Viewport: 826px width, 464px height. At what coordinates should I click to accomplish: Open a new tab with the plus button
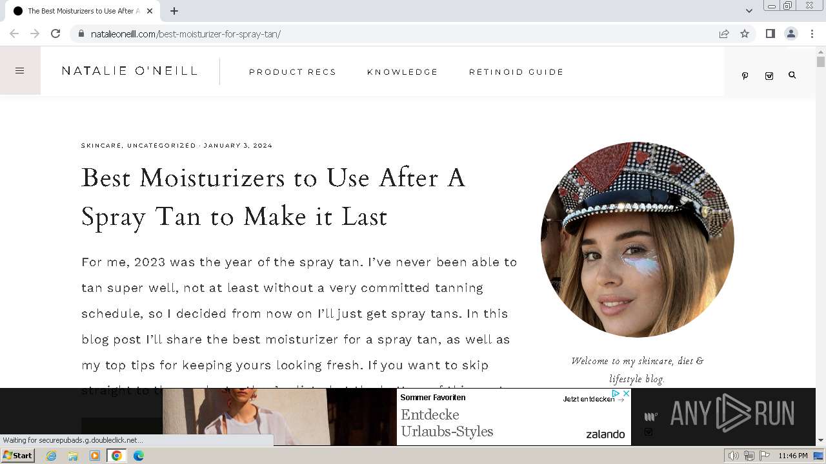[x=174, y=11]
